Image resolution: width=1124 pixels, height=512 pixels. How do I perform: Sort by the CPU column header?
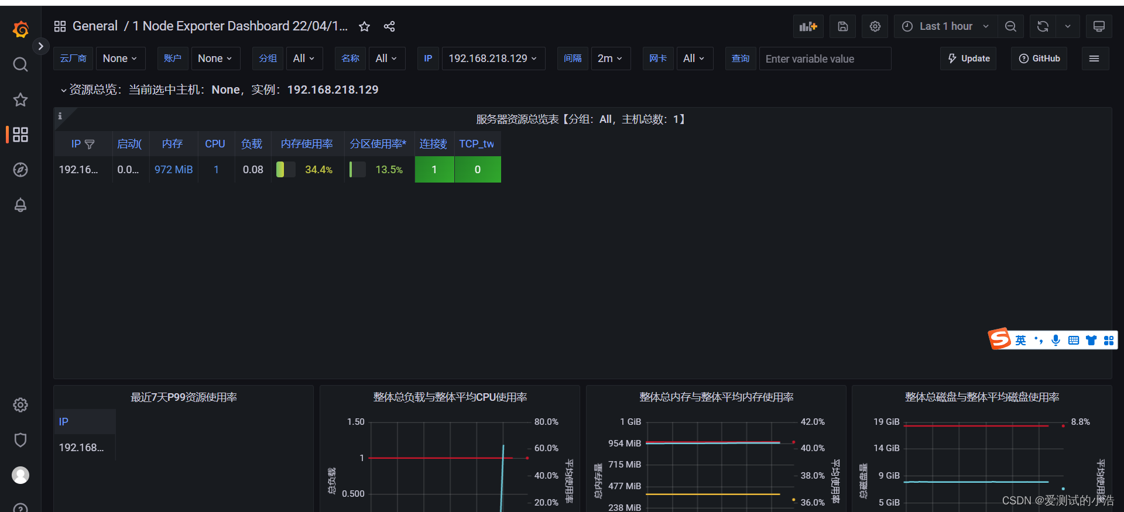(x=215, y=144)
